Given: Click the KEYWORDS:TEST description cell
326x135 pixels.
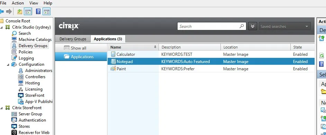Looking at the screenshot, I should pyautogui.click(x=177, y=54).
